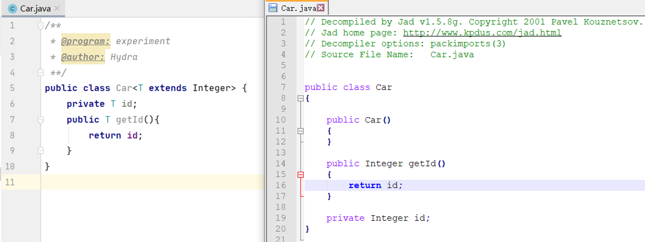
Task: Click the word experiment in the comment
Action: pyautogui.click(x=143, y=41)
